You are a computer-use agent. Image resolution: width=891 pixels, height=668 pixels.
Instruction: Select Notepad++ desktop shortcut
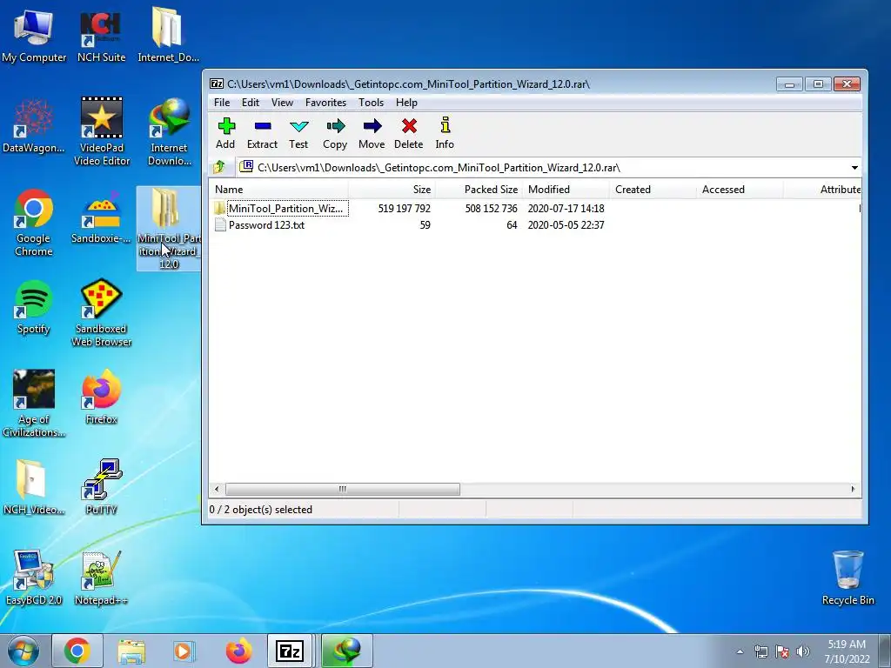coord(101,578)
